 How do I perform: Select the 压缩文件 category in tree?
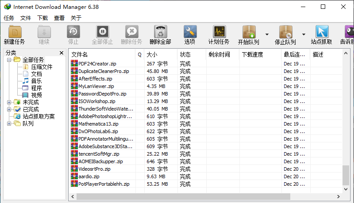(x=41, y=67)
